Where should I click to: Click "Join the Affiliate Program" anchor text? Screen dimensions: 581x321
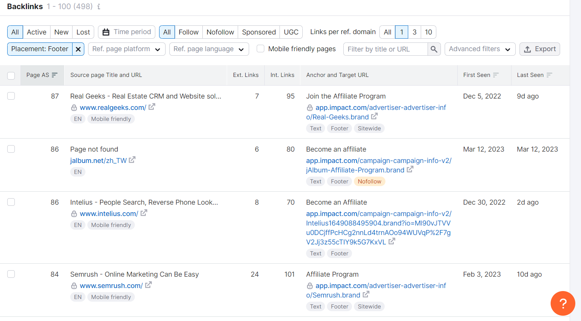click(x=346, y=96)
